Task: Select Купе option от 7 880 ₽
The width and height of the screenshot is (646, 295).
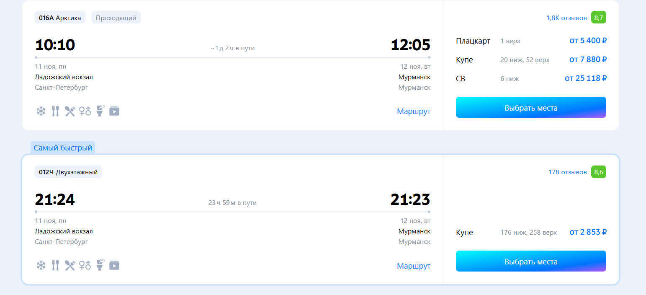Action: pyautogui.click(x=531, y=60)
